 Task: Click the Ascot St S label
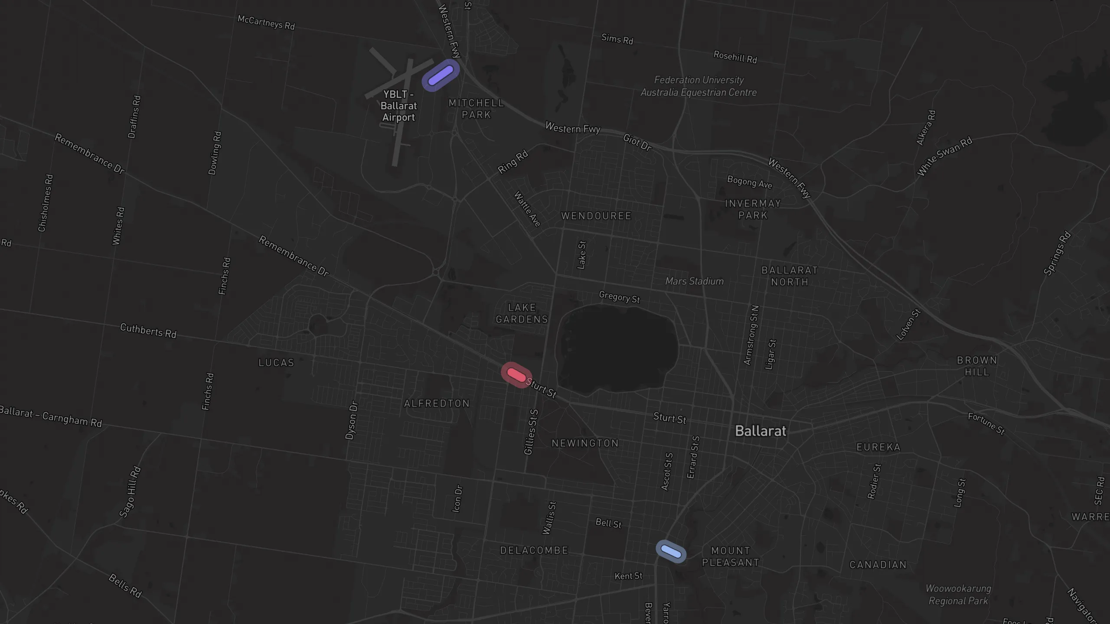click(x=667, y=471)
